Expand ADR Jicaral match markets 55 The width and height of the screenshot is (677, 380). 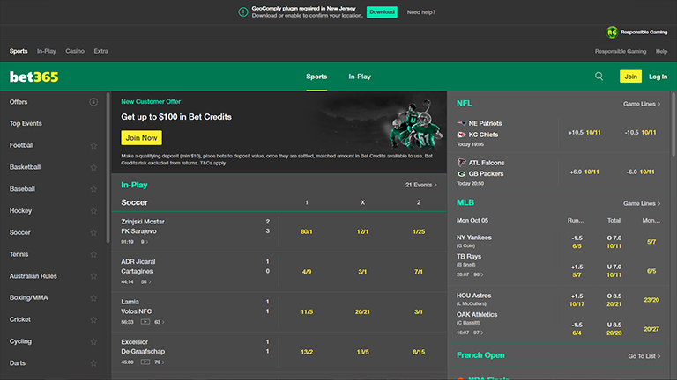146,281
